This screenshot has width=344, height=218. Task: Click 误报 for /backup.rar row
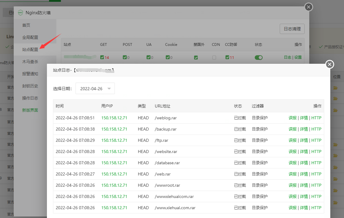(293, 129)
